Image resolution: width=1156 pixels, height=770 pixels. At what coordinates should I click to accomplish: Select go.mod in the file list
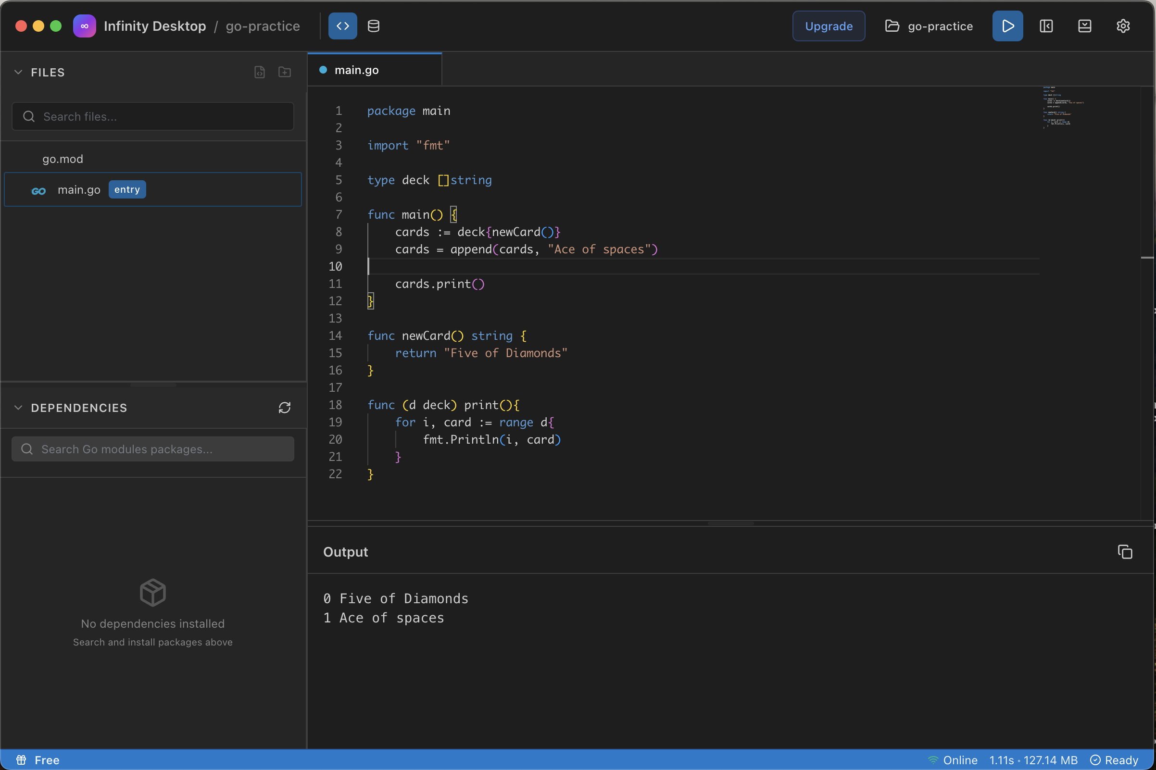click(63, 158)
